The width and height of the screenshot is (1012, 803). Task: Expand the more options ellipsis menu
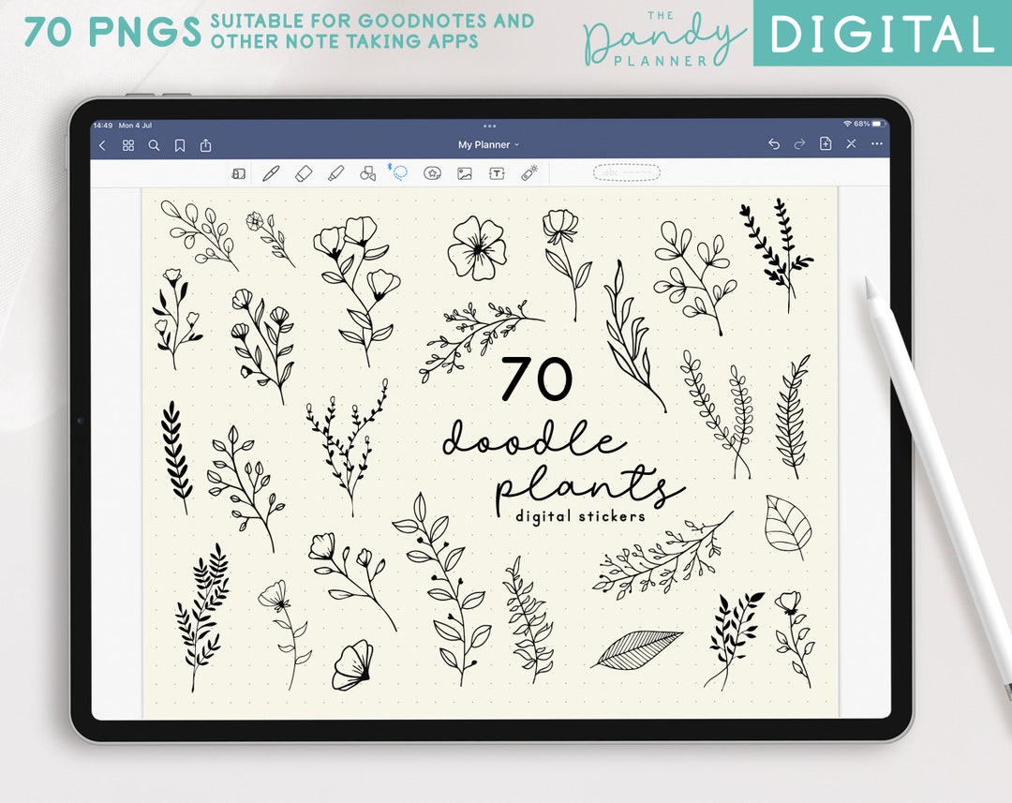pyautogui.click(x=876, y=145)
